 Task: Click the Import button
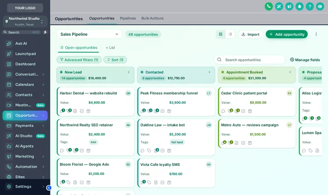pos(251,34)
